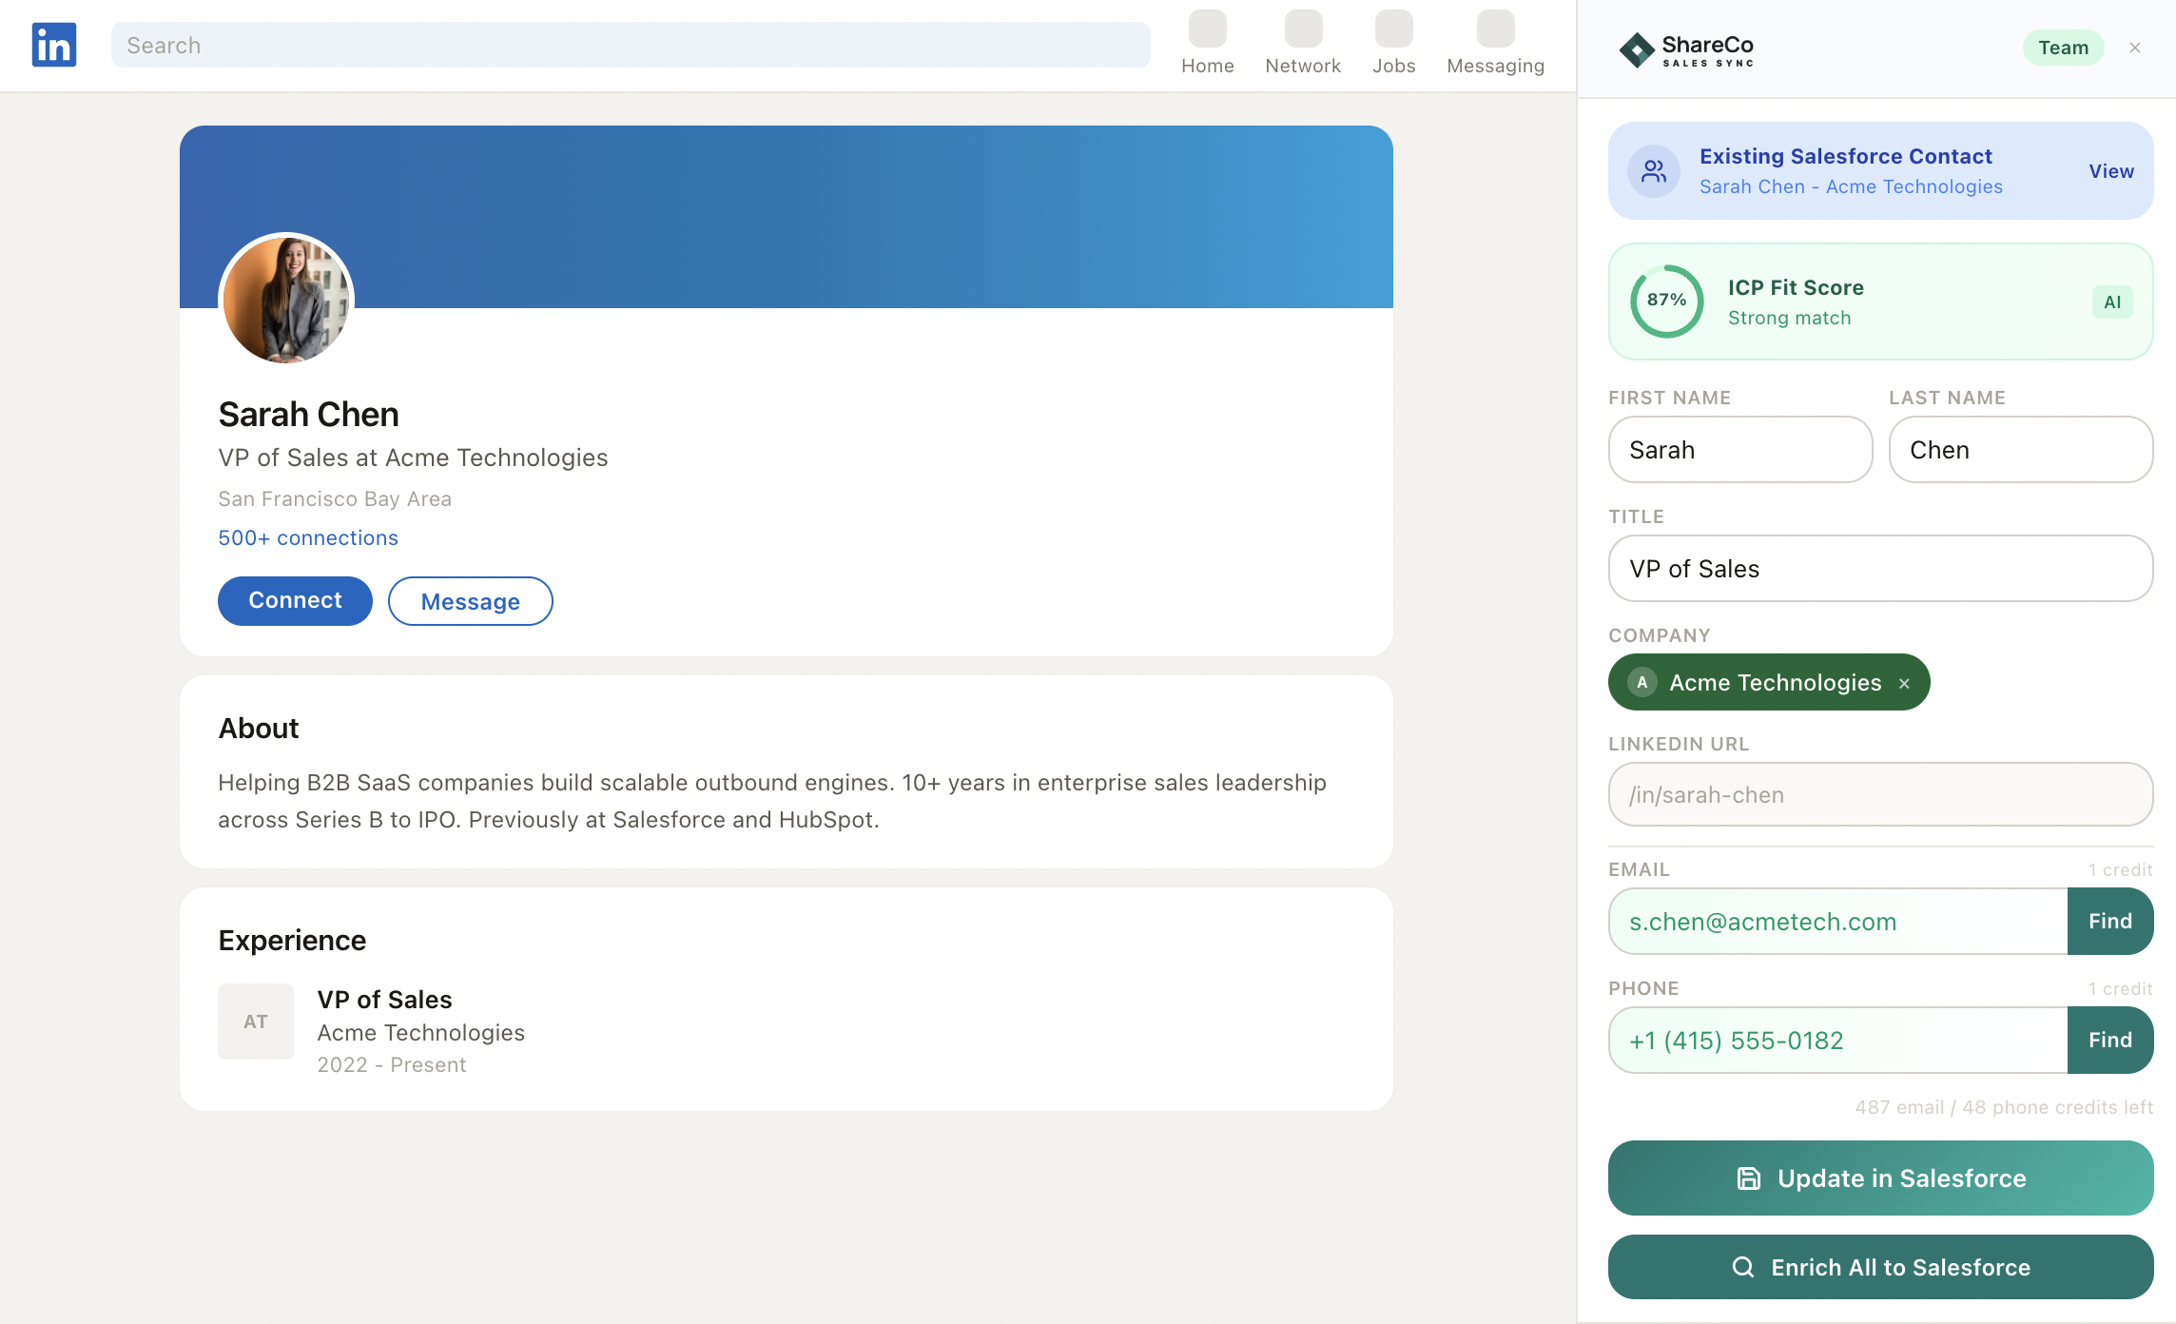Close the ShareCo side panel
The width and height of the screenshot is (2176, 1324).
click(x=2135, y=48)
